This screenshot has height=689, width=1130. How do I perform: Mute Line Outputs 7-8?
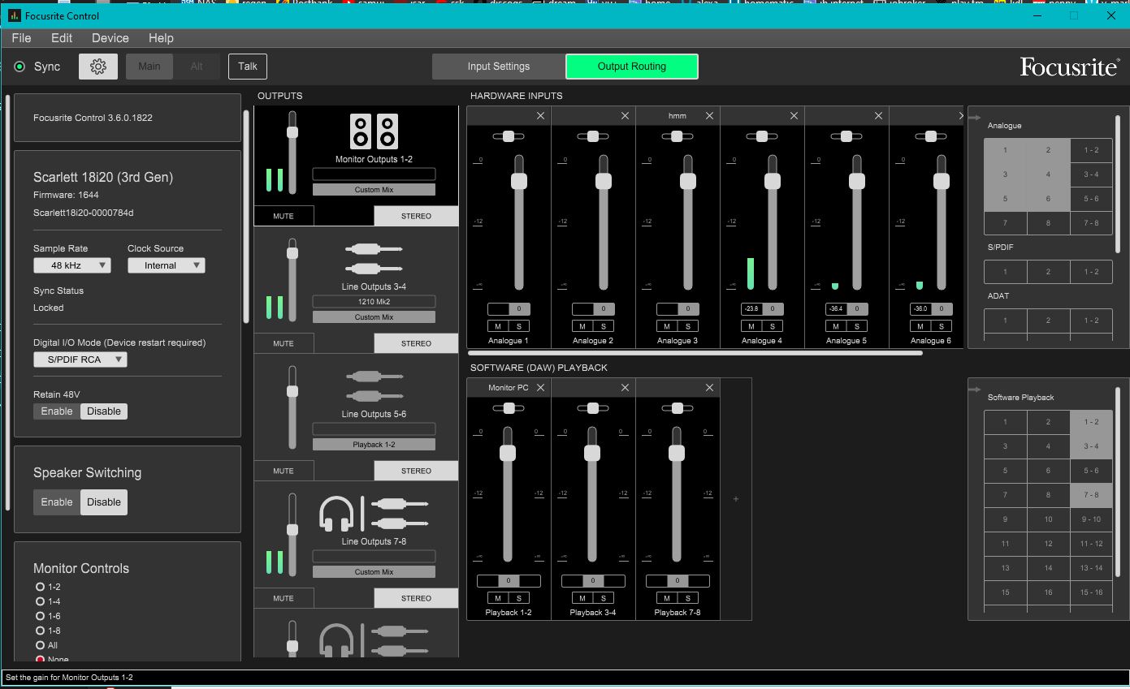pyautogui.click(x=283, y=598)
